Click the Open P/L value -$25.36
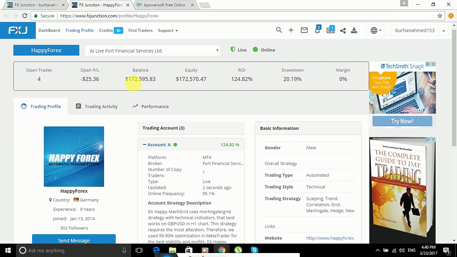Viewport: 457px width, 257px height. [90, 79]
